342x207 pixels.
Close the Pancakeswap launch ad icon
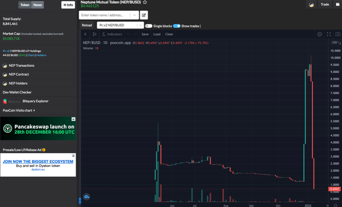coord(73,119)
